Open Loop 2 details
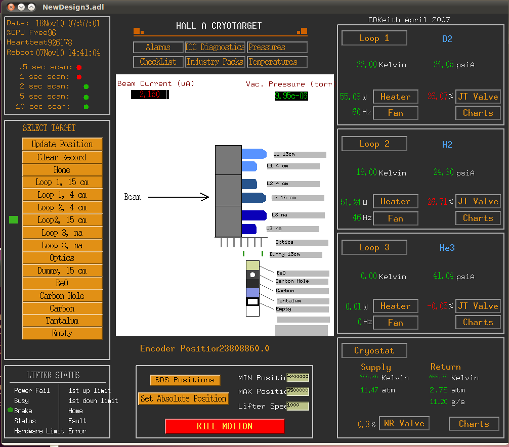The height and width of the screenshot is (447, 509). 374,144
